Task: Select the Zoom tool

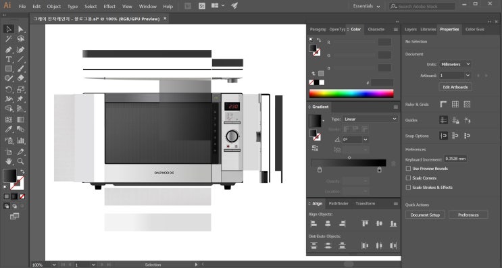Action: click(21, 161)
